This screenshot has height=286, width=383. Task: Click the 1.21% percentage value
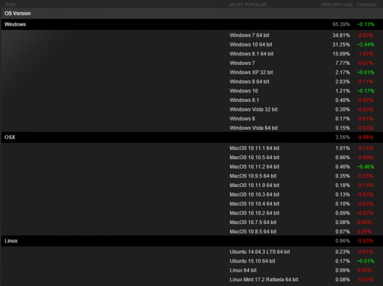[342, 91]
